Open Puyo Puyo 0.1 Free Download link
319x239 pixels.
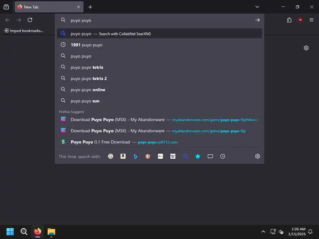coord(159,142)
